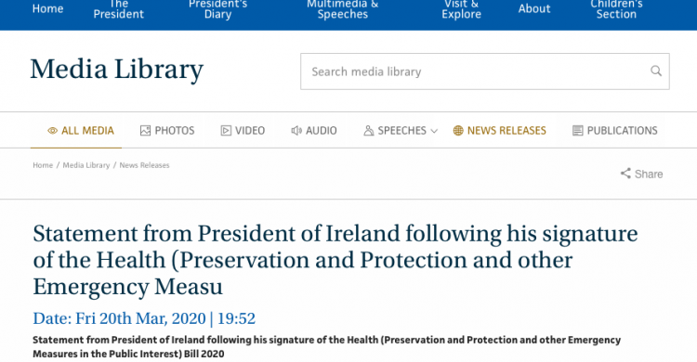Click the News Releases globe icon
Image resolution: width=697 pixels, height=362 pixels.
458,131
